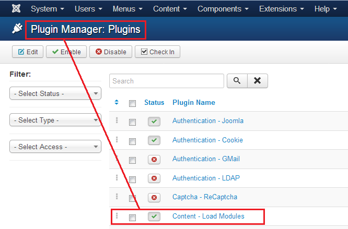The image size is (348, 229).
Task: Click into the Search input field
Action: pyautogui.click(x=167, y=81)
